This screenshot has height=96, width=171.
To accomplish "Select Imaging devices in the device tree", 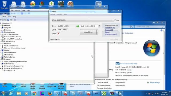I will click(x=10, y=41).
